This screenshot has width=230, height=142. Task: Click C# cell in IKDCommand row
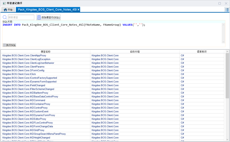(202, 100)
